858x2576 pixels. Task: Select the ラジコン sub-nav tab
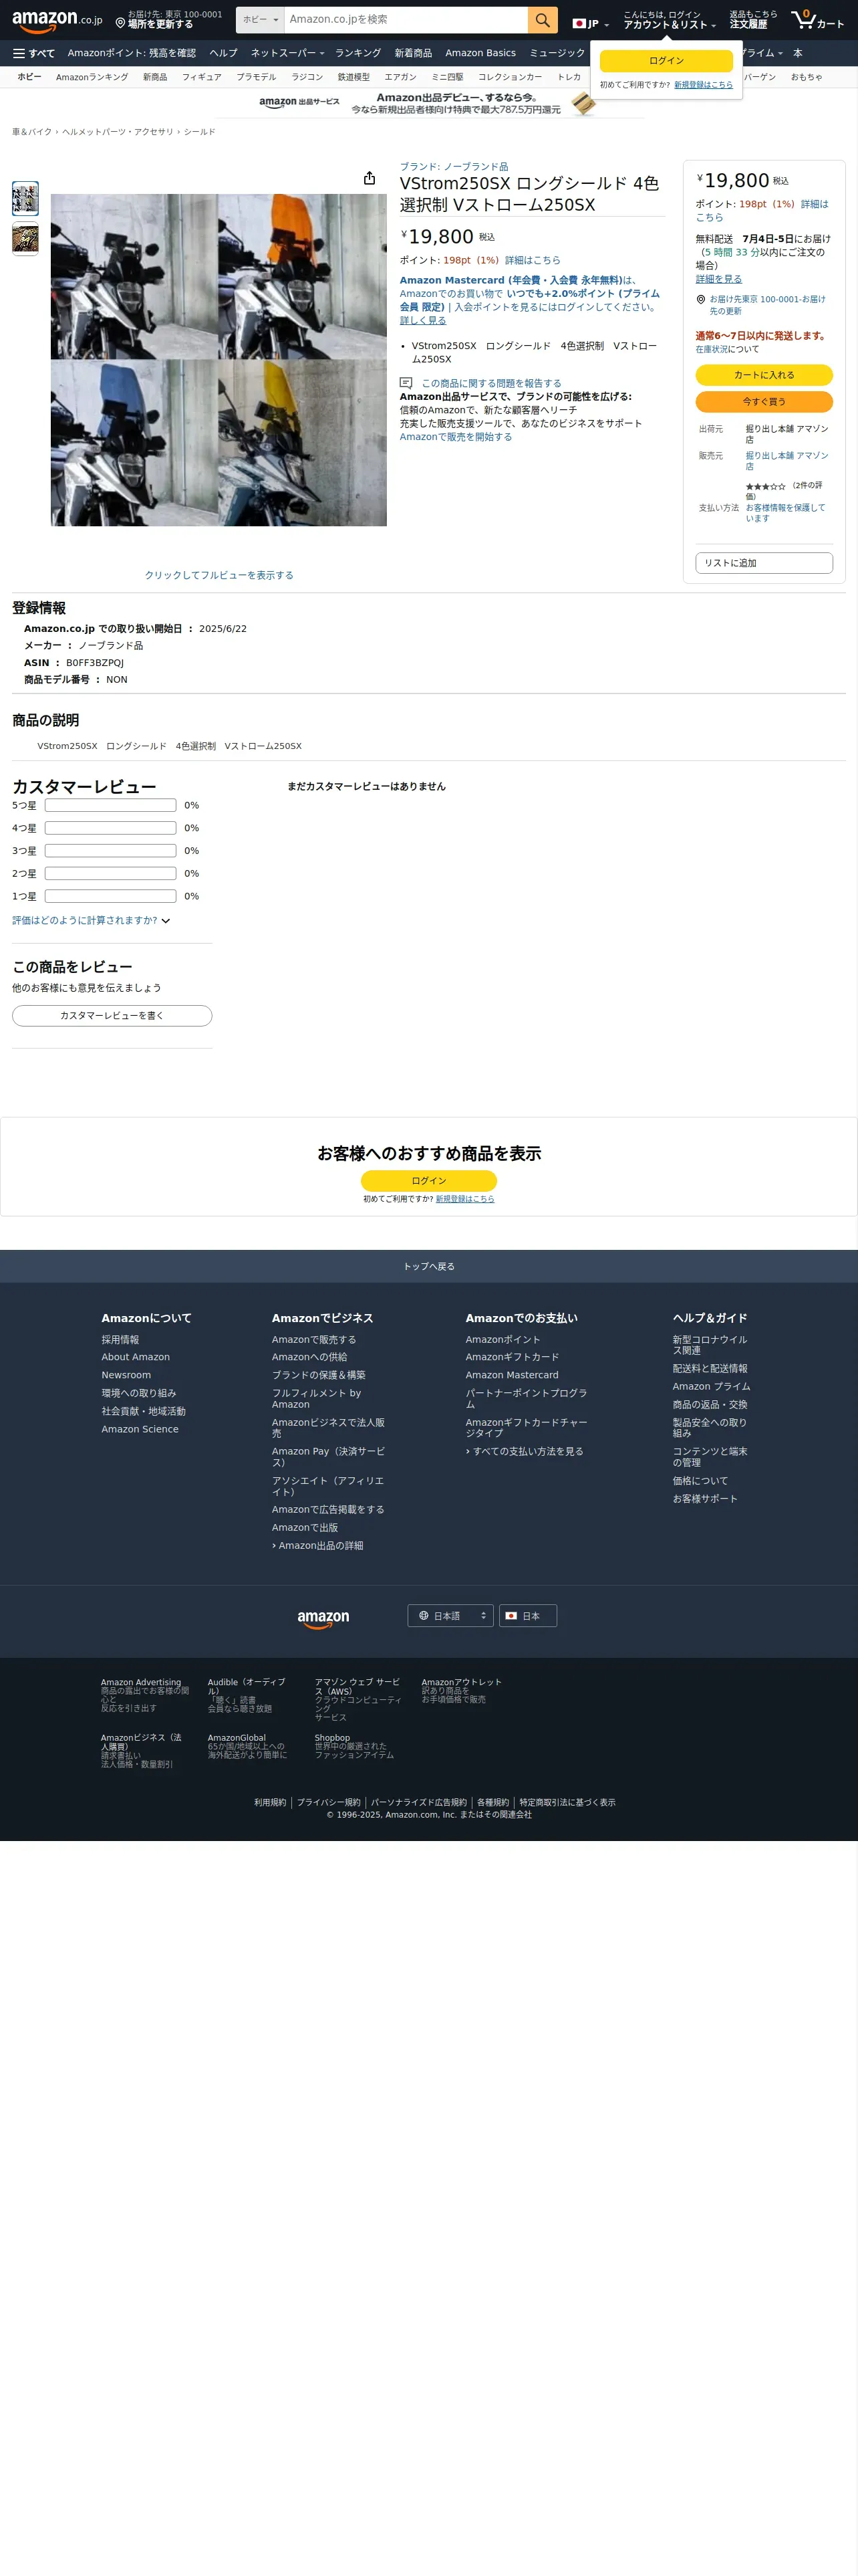[x=307, y=77]
